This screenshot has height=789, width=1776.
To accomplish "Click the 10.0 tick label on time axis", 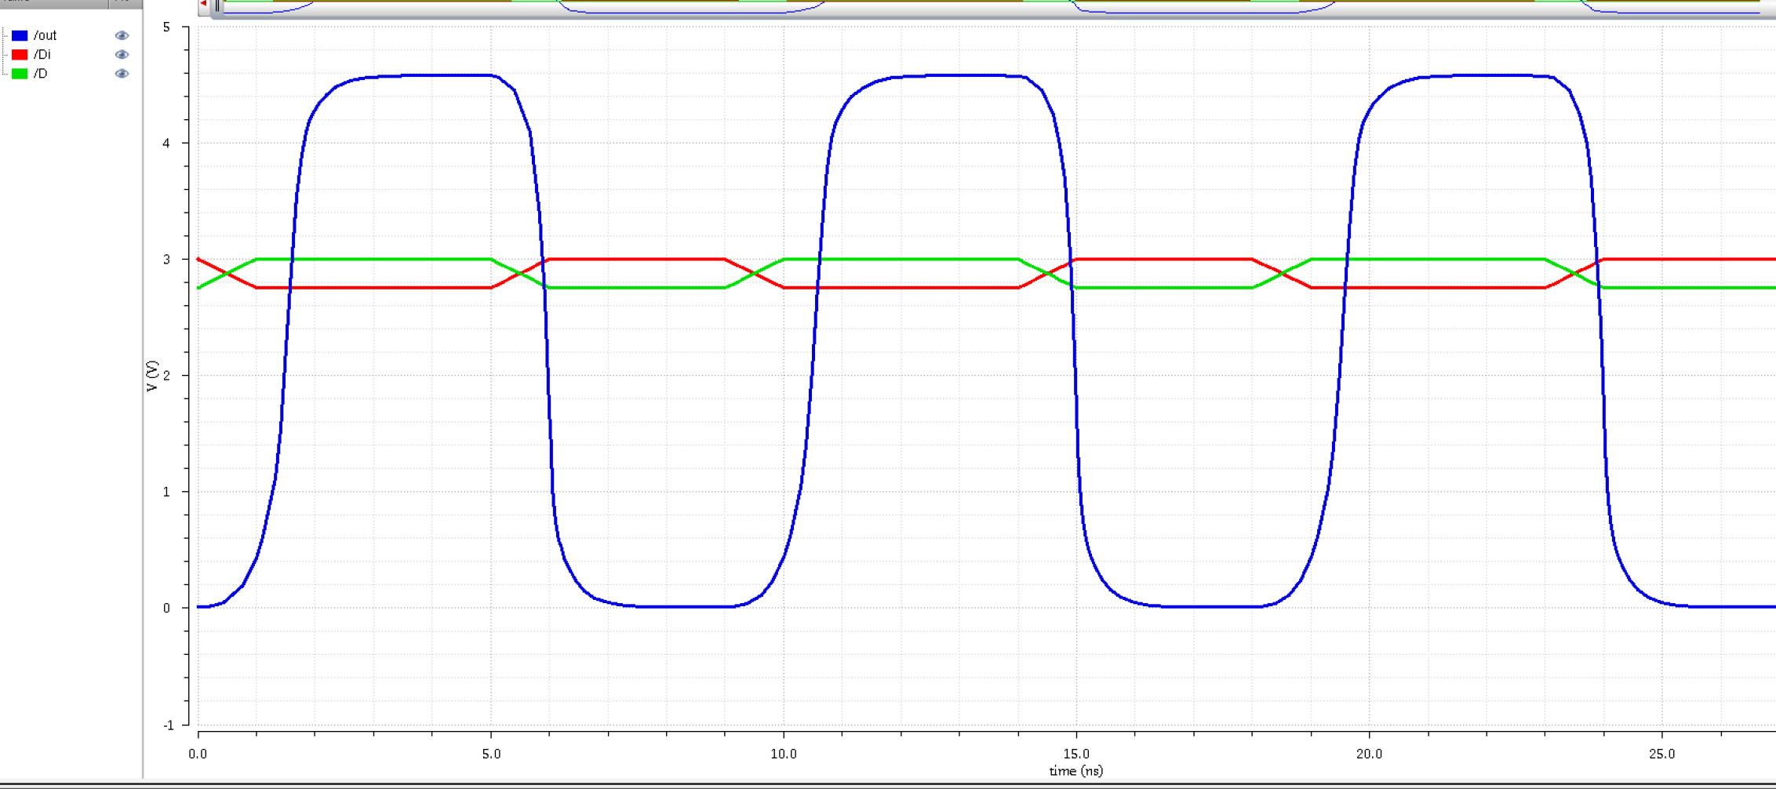I will (x=783, y=754).
